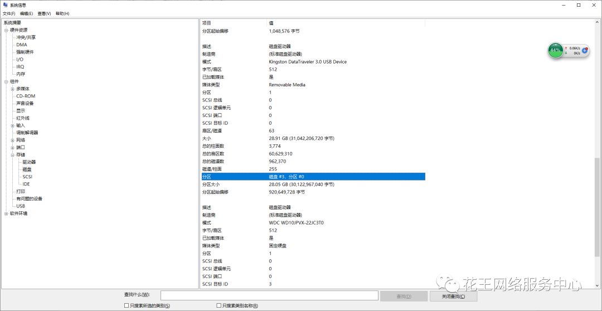The height and width of the screenshot is (311, 602).
Task: Click the scrollbar up arrow
Action: [597, 23]
